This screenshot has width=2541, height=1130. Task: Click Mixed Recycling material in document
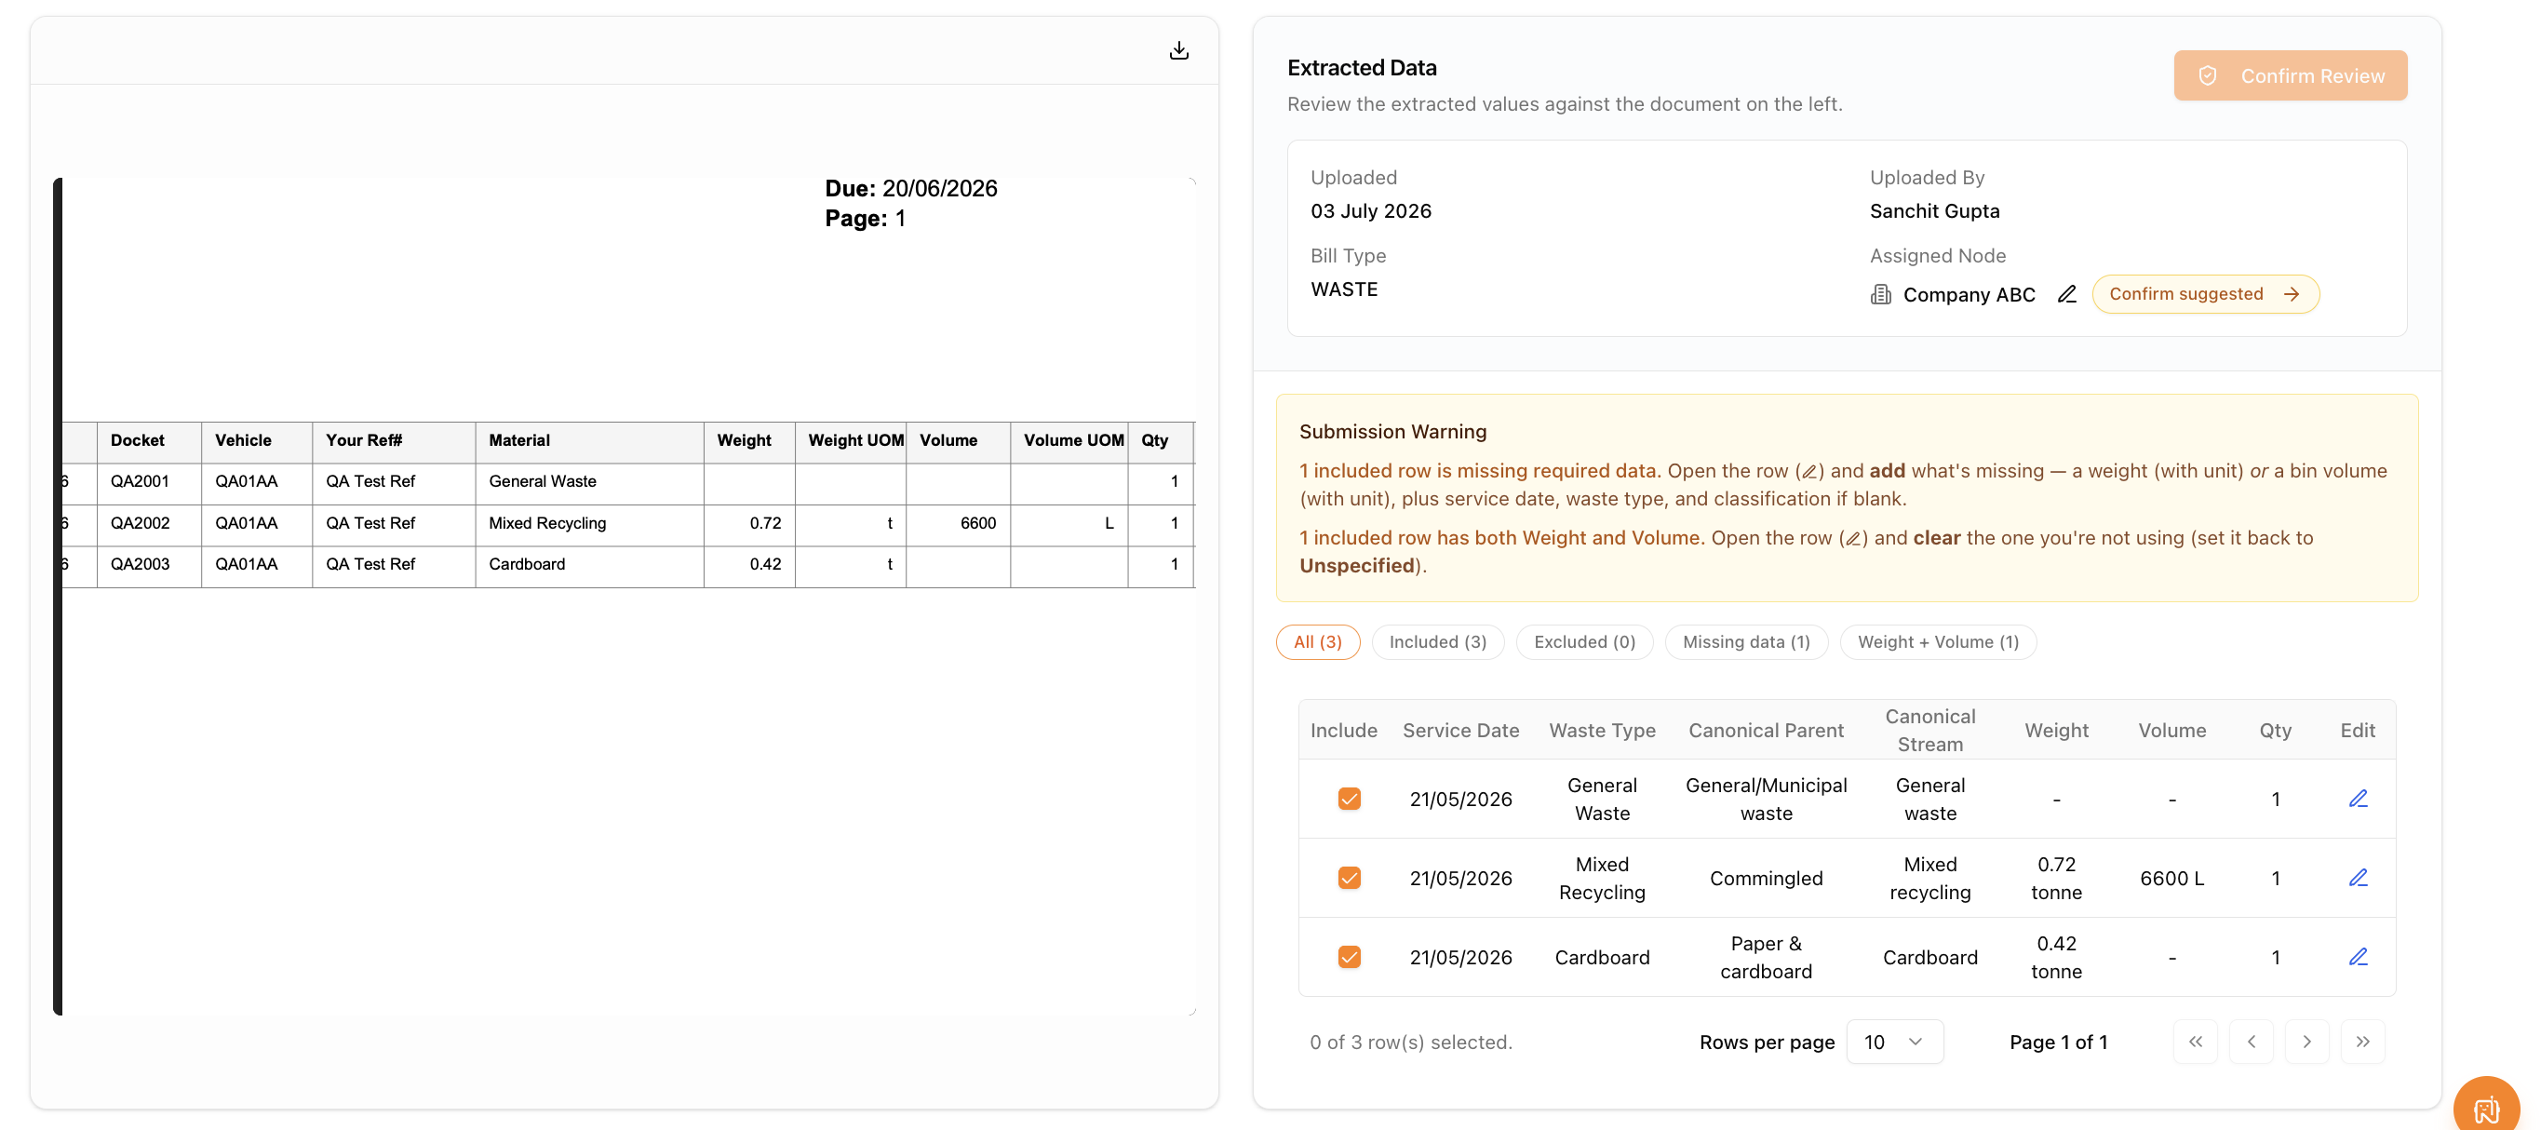coord(547,522)
